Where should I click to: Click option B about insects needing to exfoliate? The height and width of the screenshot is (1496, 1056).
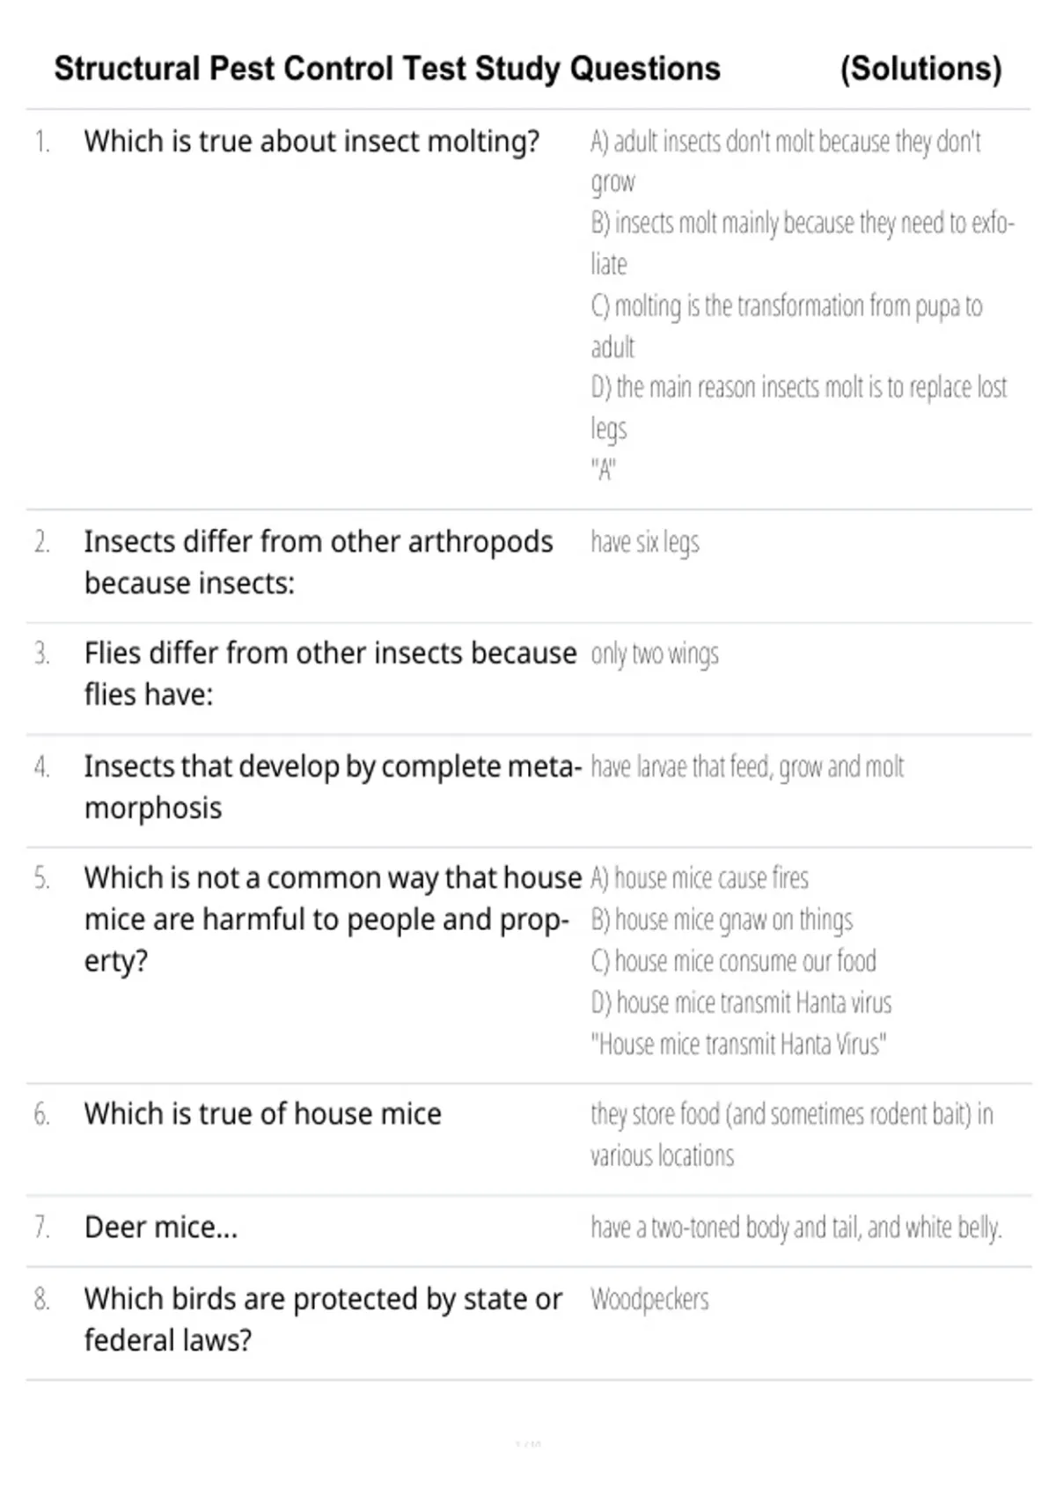click(x=802, y=242)
